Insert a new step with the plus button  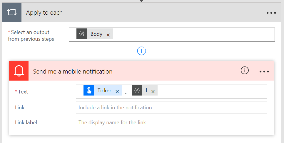[x=141, y=51]
